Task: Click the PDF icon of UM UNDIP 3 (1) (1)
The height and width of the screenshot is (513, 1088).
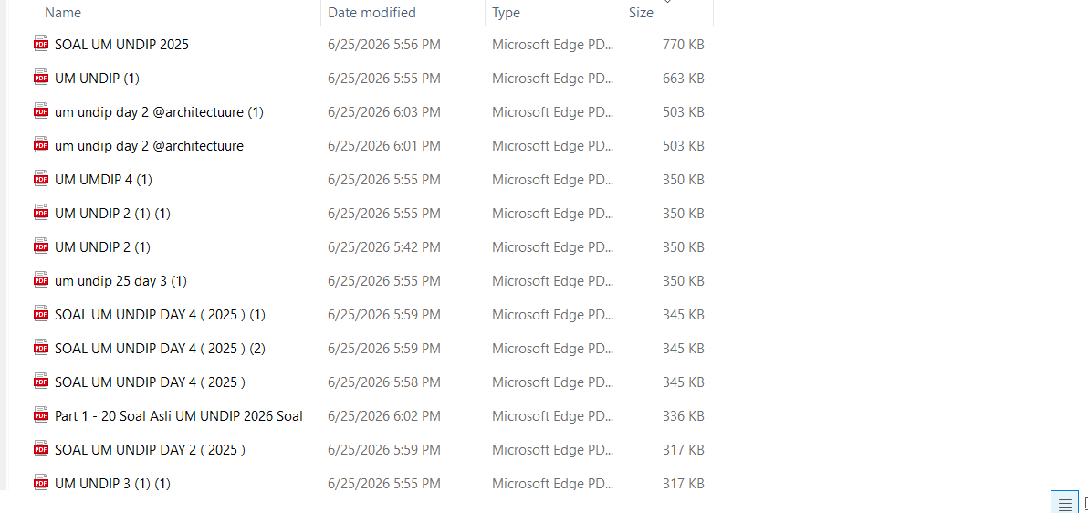Action: point(41,484)
